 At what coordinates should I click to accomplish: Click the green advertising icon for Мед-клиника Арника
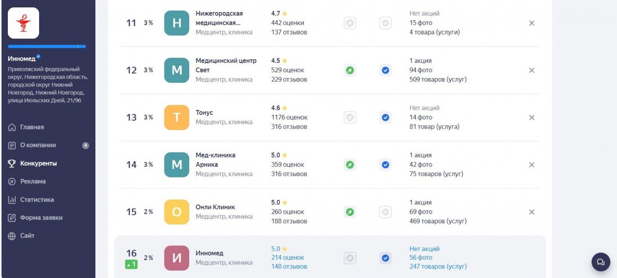click(350, 165)
